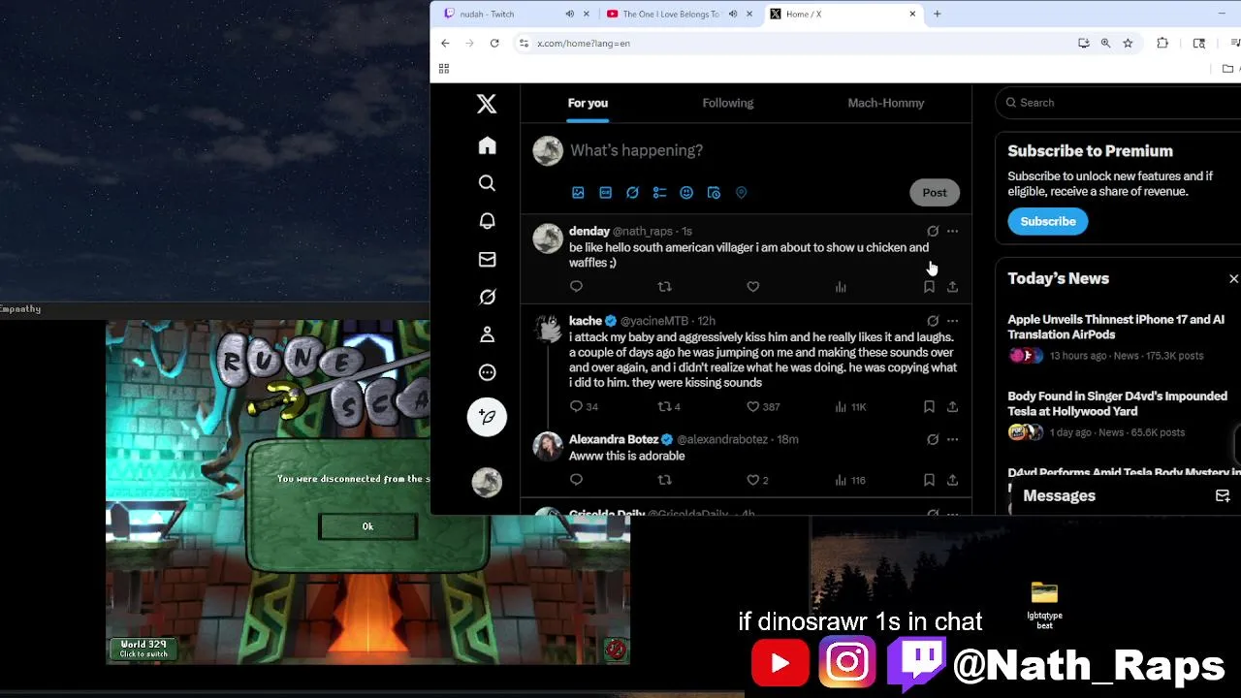The height and width of the screenshot is (698, 1241).
Task: Bookmark kache's post
Action: [x=929, y=407]
